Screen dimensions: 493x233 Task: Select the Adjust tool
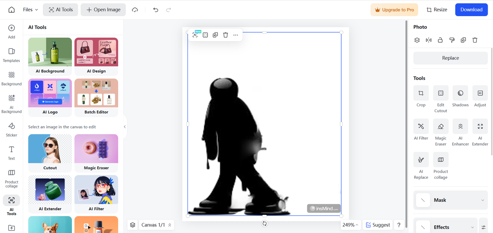click(480, 97)
